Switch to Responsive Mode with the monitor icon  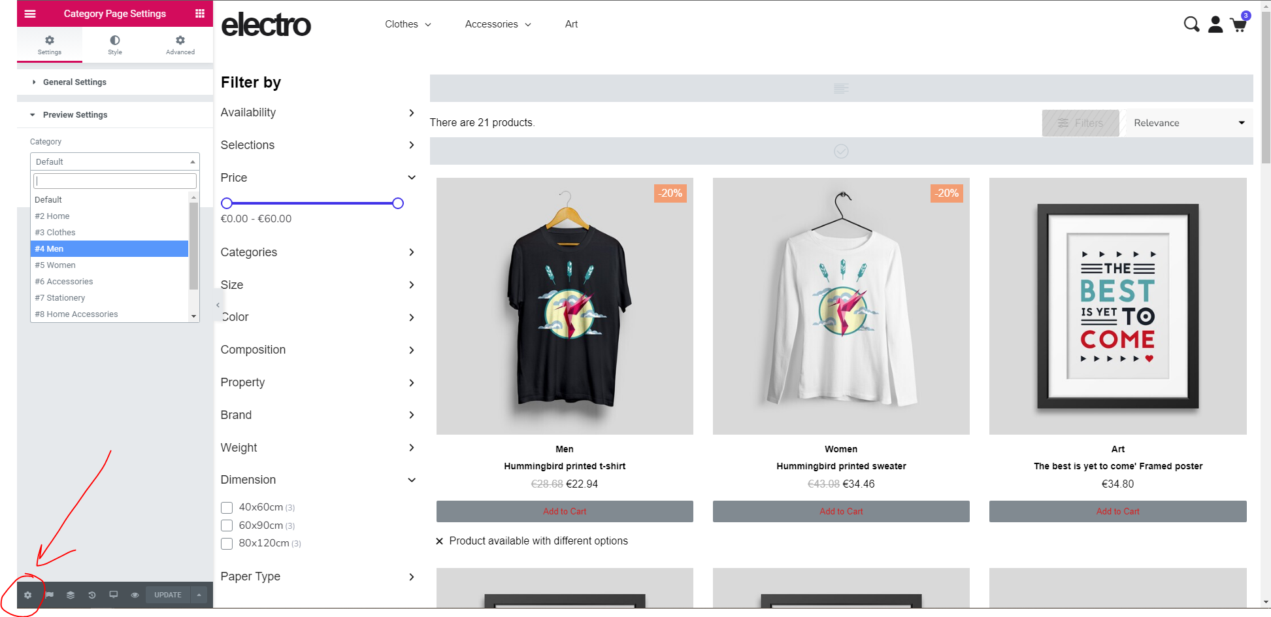pyautogui.click(x=114, y=595)
